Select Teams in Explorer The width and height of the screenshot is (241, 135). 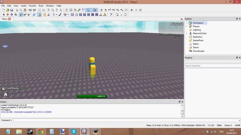[196, 48]
